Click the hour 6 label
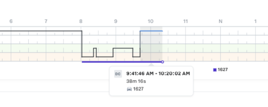The image size is (268, 107). click(11, 21)
